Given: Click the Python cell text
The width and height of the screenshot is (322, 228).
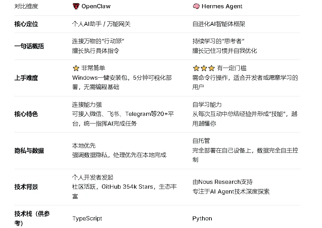Looking at the screenshot, I should tap(202, 218).
